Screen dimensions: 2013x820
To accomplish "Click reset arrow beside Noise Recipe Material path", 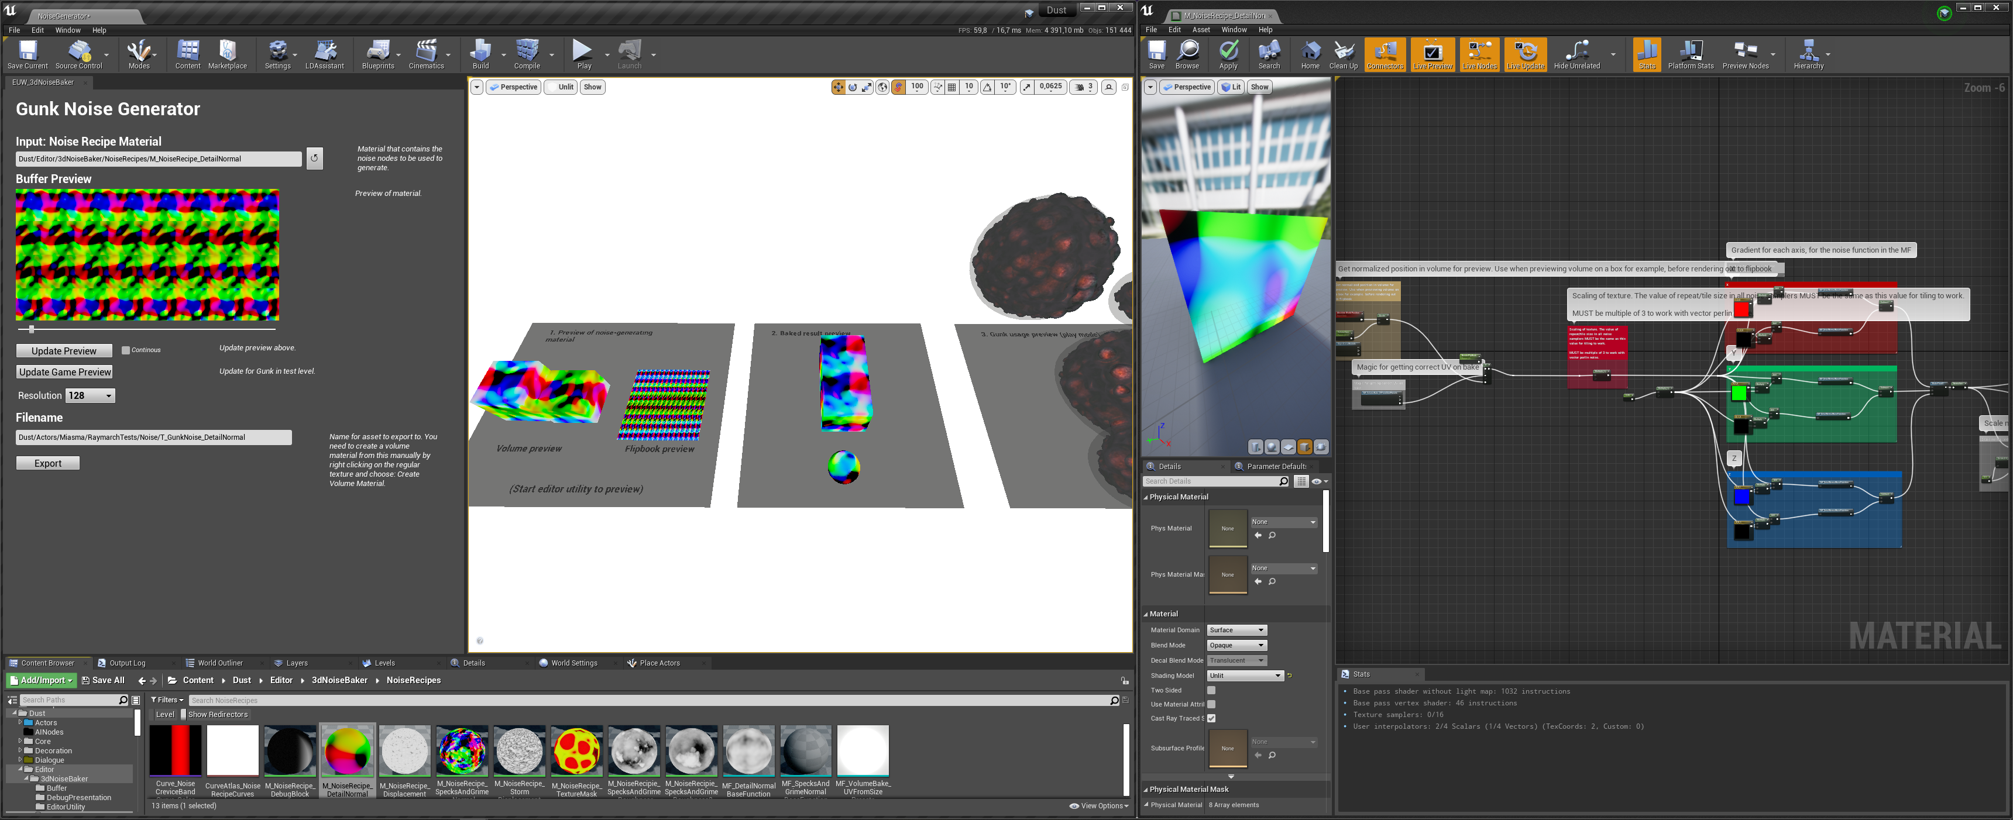I will tap(314, 159).
